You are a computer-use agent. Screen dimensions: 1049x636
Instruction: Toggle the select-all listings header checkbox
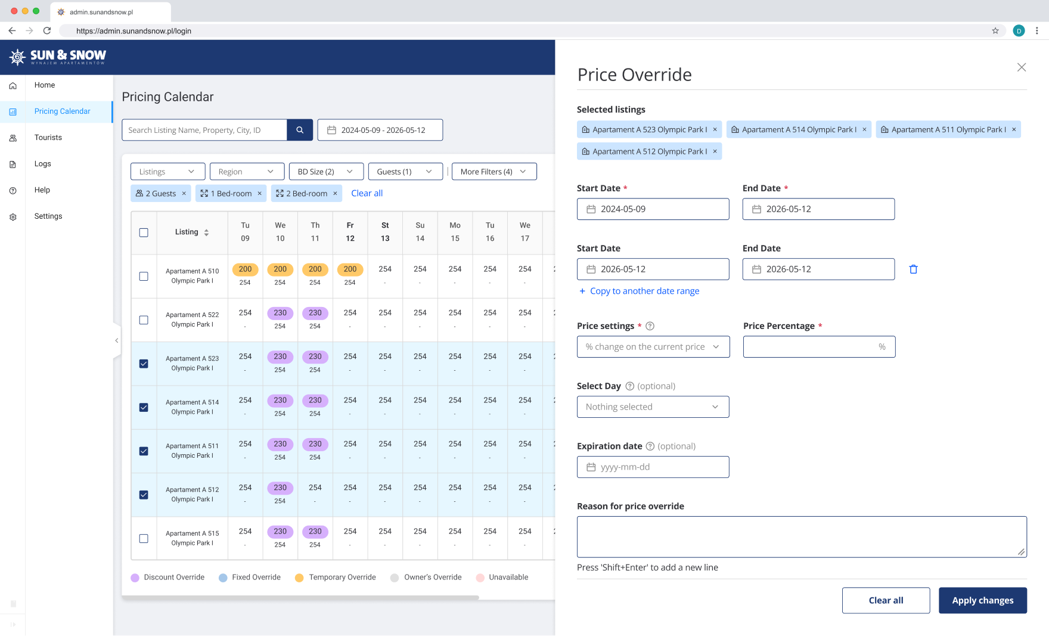(144, 232)
